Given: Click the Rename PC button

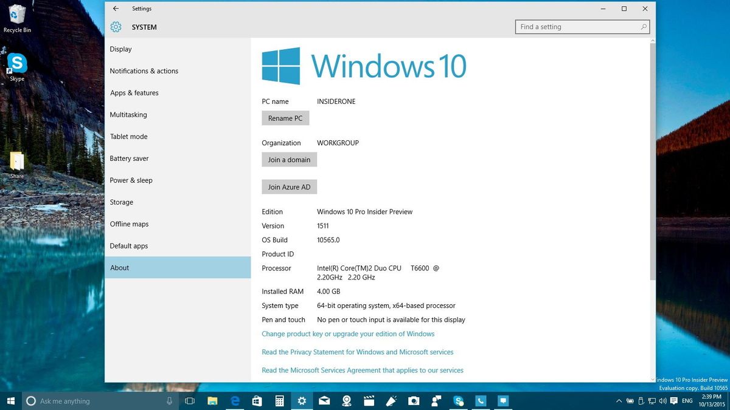Looking at the screenshot, I should coord(285,118).
